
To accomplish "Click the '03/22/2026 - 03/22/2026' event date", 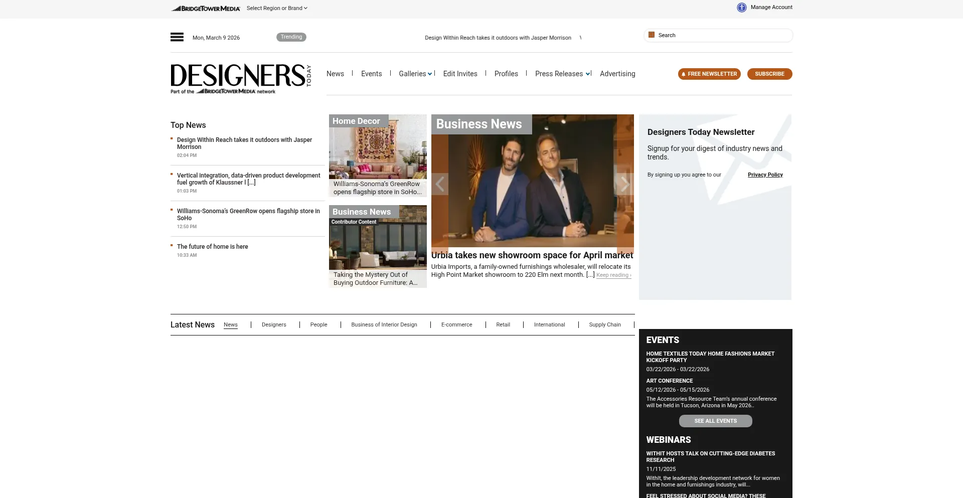I will [678, 369].
